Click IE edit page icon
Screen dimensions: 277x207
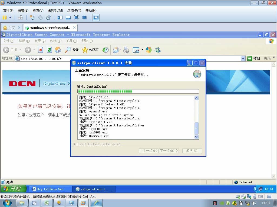pos(136,50)
